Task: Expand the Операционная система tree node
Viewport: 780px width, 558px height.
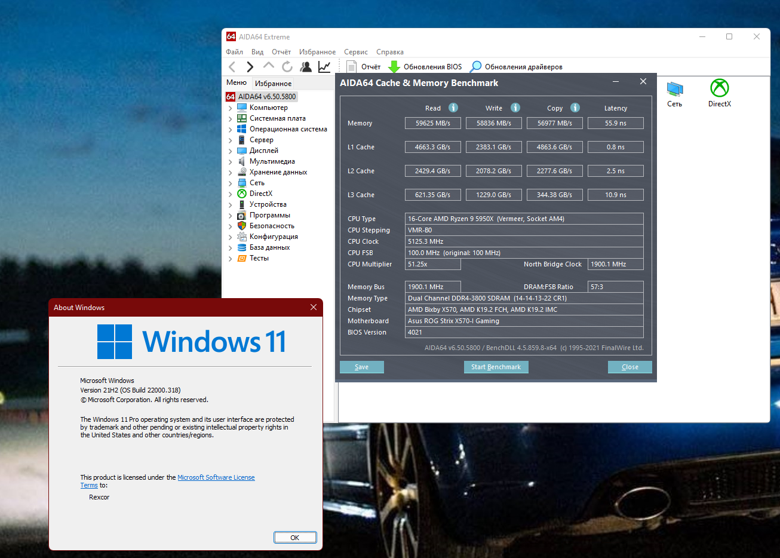Action: point(231,130)
